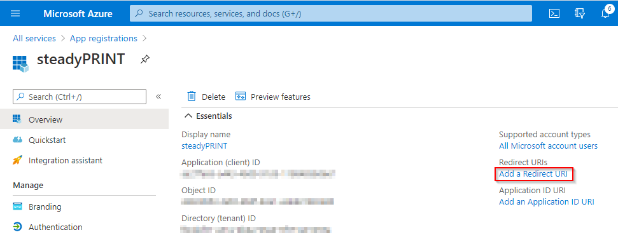Click Preview features button
This screenshot has width=618, height=237.
click(x=273, y=97)
